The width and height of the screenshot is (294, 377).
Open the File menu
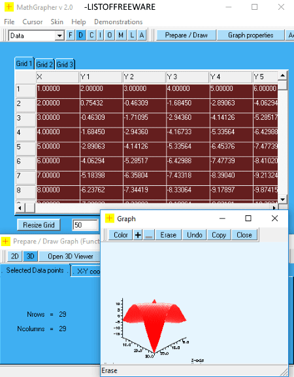point(9,22)
